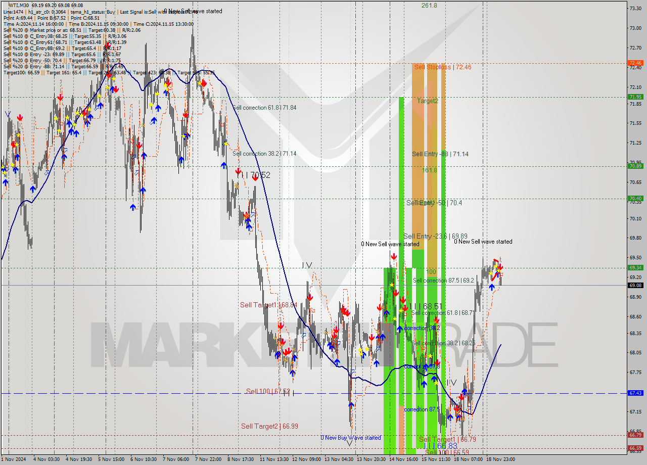The image size is (647, 465).
Task: Click the blue 67.43 price tag
Action: coord(635,393)
